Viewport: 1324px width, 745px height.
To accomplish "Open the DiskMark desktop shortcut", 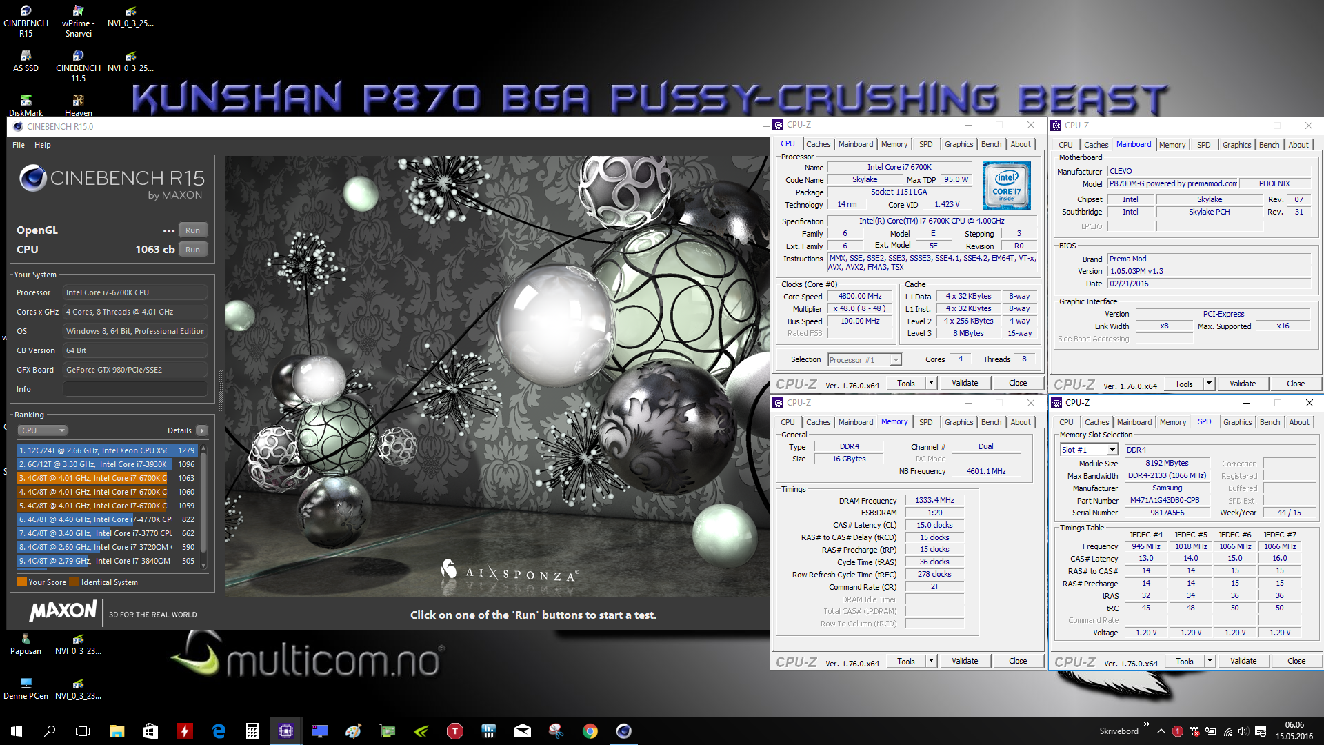I will [x=26, y=106].
